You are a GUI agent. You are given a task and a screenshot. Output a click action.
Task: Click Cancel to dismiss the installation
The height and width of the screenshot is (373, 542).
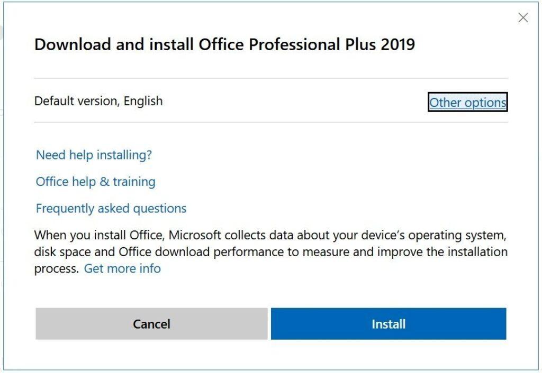[x=151, y=324]
